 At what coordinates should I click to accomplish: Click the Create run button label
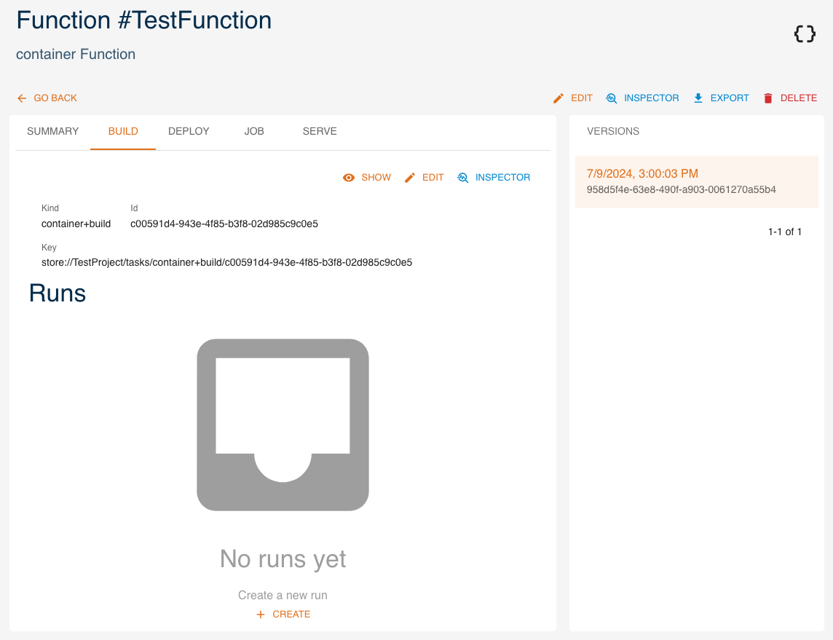[x=291, y=615]
